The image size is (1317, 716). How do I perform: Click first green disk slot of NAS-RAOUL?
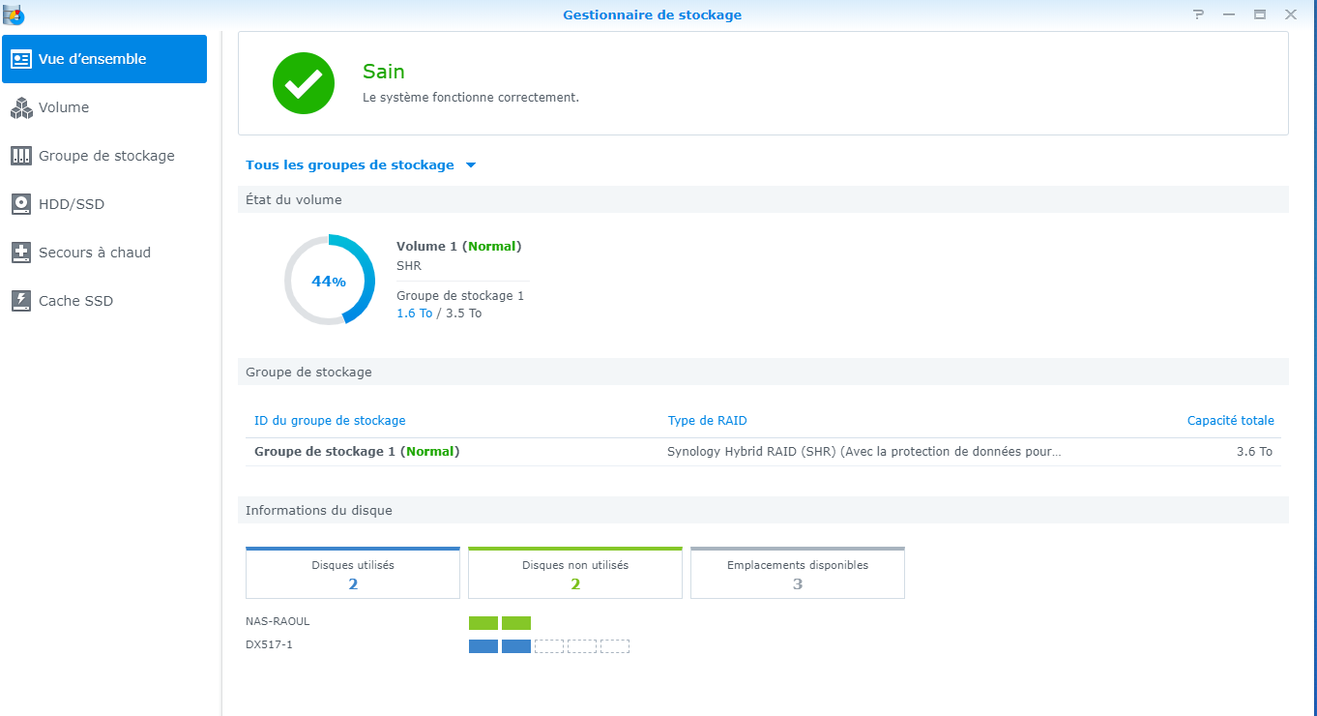tap(483, 623)
